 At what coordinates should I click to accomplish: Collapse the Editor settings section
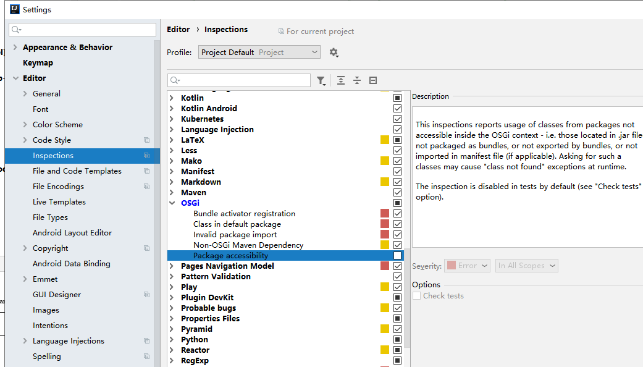15,78
